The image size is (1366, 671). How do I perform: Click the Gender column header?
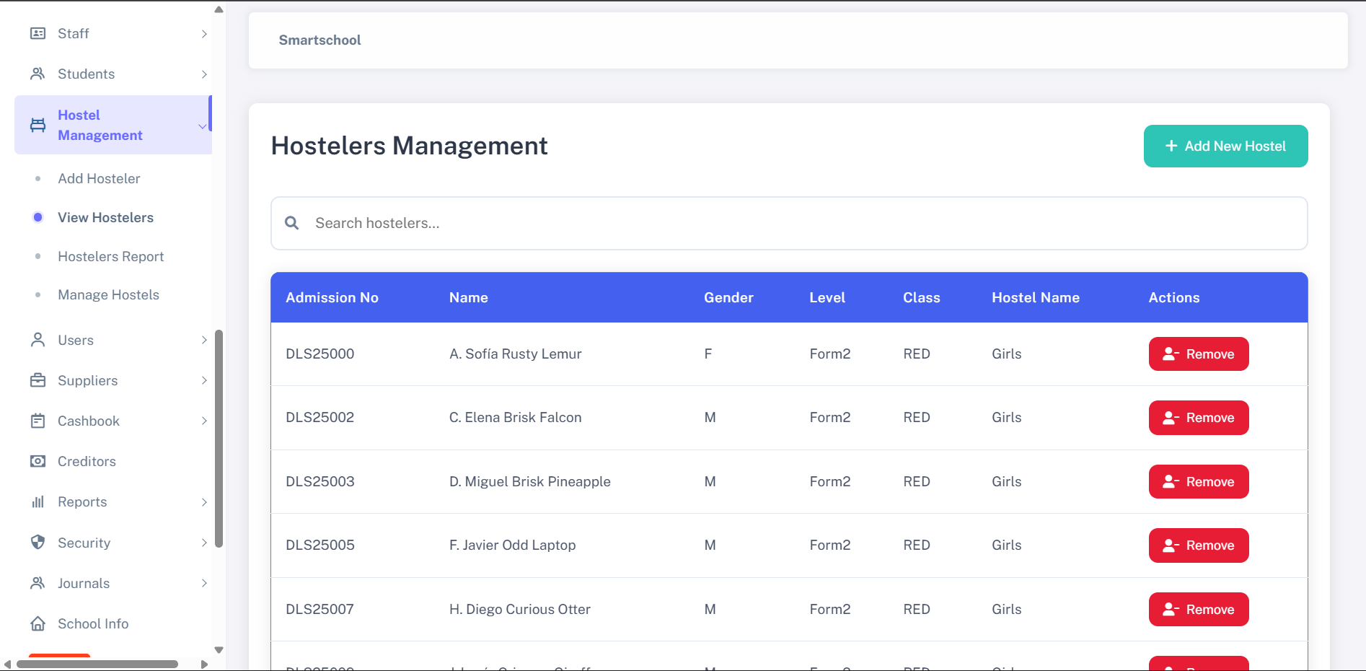click(728, 297)
